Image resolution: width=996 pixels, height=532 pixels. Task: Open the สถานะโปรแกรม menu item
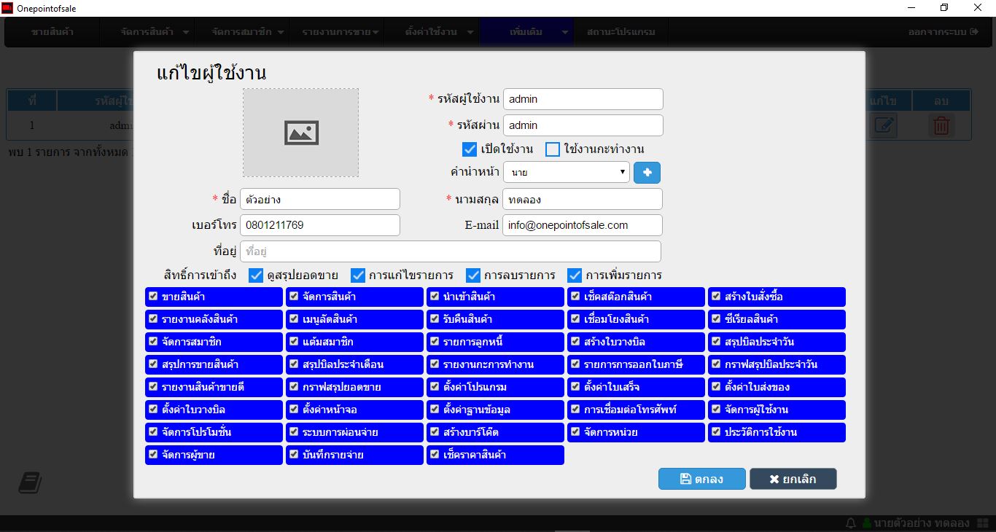(620, 32)
